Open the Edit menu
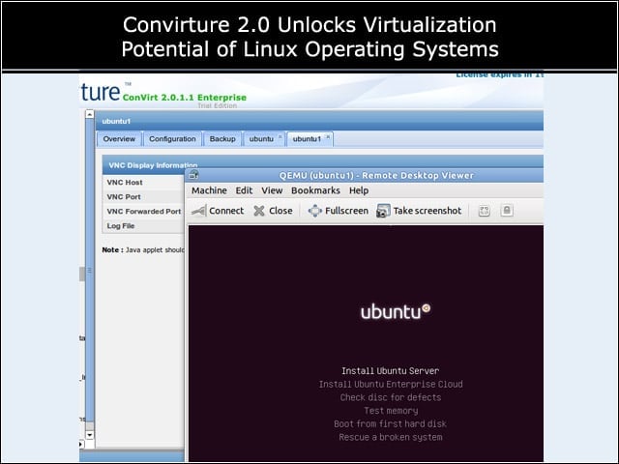The height and width of the screenshot is (464, 619). click(x=244, y=190)
